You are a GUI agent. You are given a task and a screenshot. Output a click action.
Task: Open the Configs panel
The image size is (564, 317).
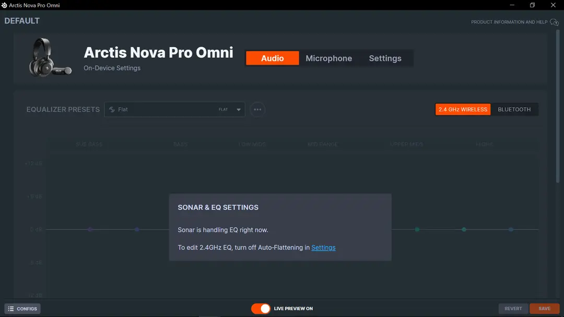[x=22, y=309]
